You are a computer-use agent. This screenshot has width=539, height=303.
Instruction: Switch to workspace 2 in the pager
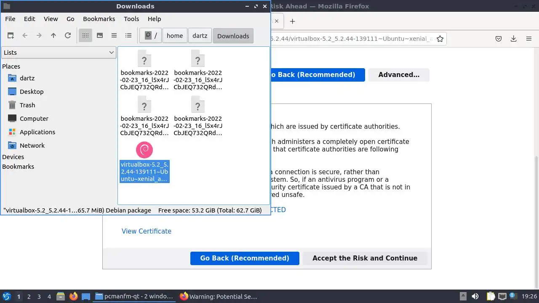tap(29, 297)
